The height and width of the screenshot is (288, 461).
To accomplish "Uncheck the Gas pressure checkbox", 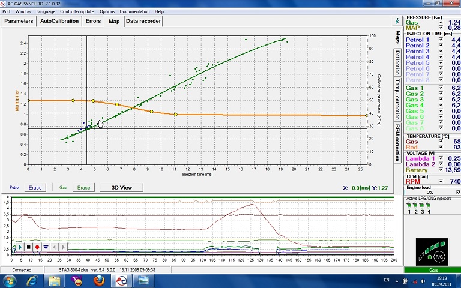I will pos(441,22).
